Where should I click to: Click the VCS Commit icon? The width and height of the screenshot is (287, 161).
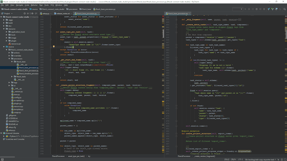click(x=272, y=9)
